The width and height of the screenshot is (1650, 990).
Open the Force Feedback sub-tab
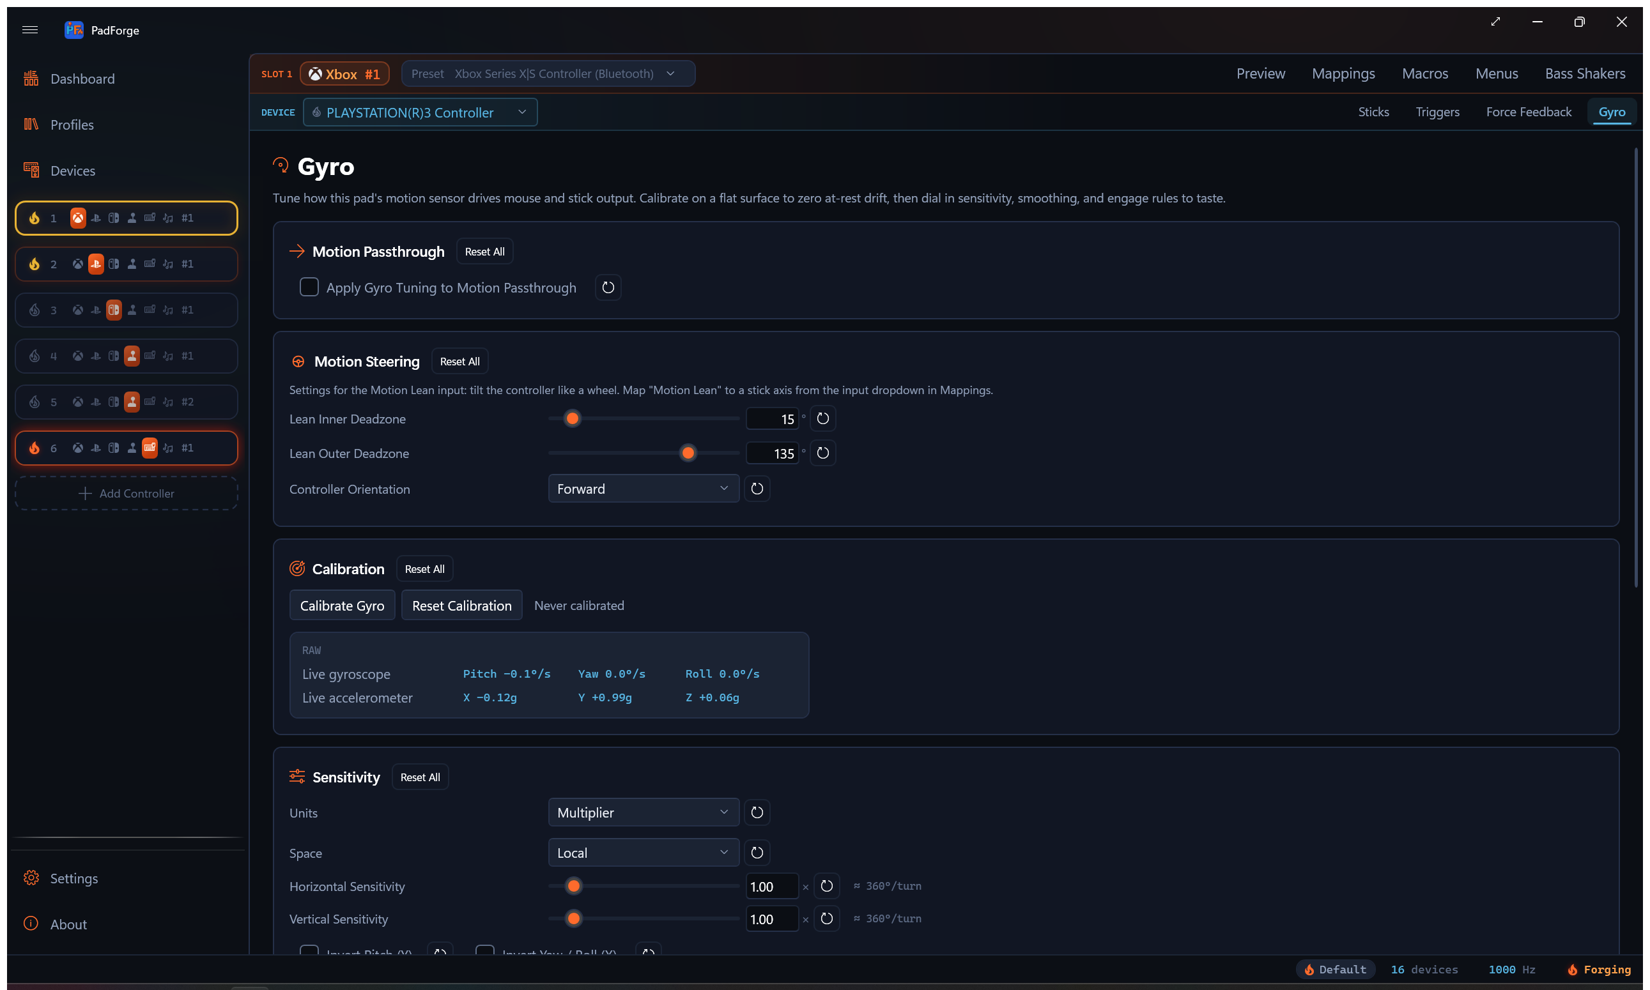click(x=1528, y=112)
